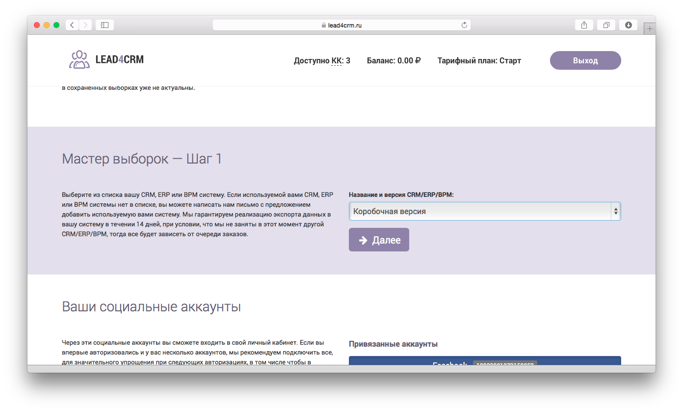Click the stepper arrows on the CRM selector
This screenshot has height=412, width=683.
(x=616, y=211)
